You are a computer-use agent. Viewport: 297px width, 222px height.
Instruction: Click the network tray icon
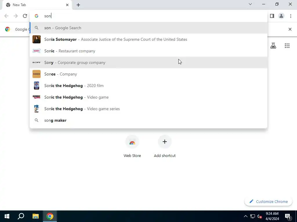click(253, 216)
